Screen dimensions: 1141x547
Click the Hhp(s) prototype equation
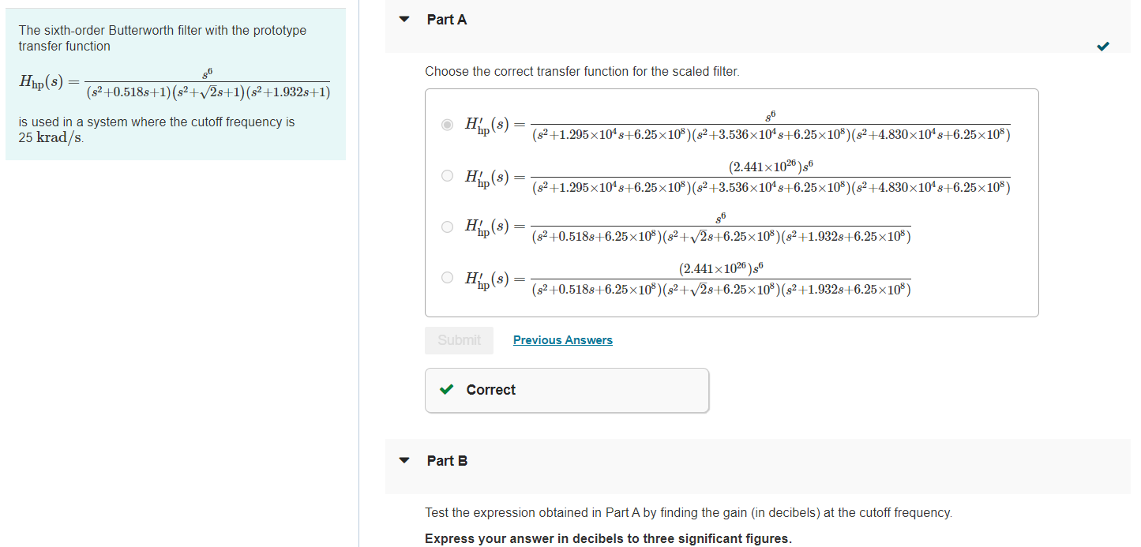pyautogui.click(x=175, y=82)
